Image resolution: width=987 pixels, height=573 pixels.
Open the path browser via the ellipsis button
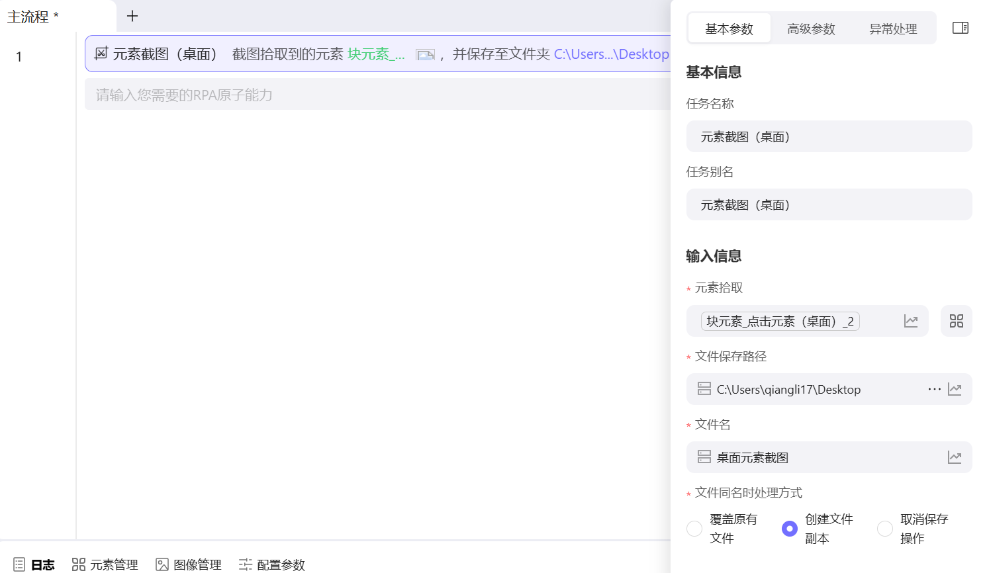tap(934, 389)
